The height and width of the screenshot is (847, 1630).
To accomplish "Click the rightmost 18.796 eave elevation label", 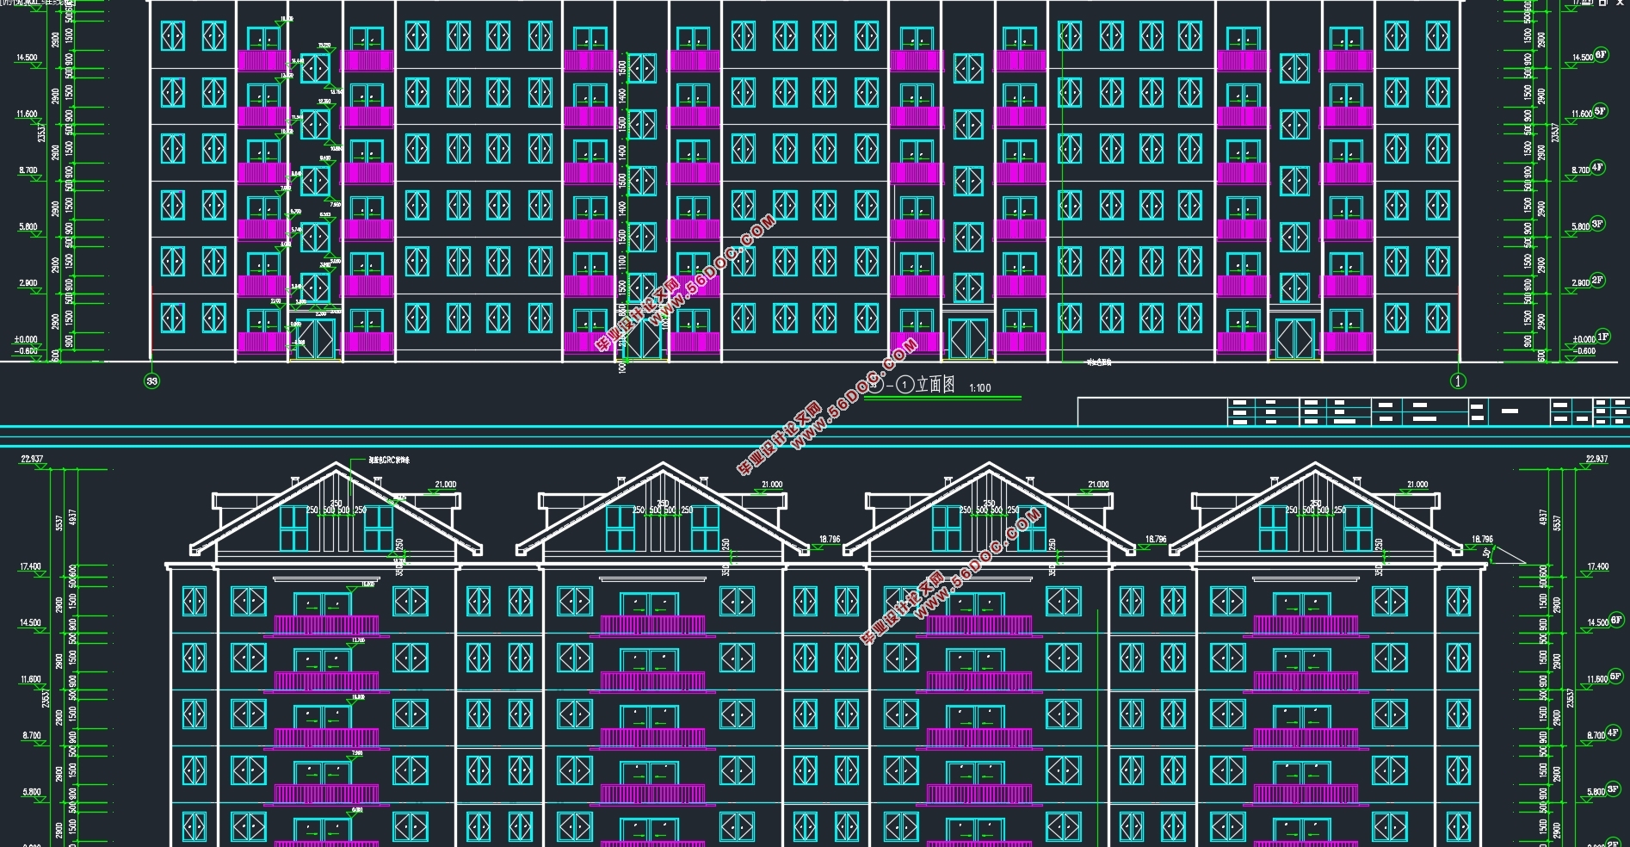I will pyautogui.click(x=1483, y=540).
